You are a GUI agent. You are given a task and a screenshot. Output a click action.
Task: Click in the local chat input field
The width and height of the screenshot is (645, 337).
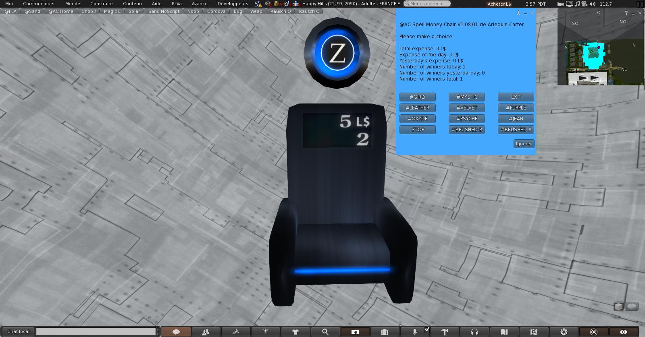click(x=96, y=331)
